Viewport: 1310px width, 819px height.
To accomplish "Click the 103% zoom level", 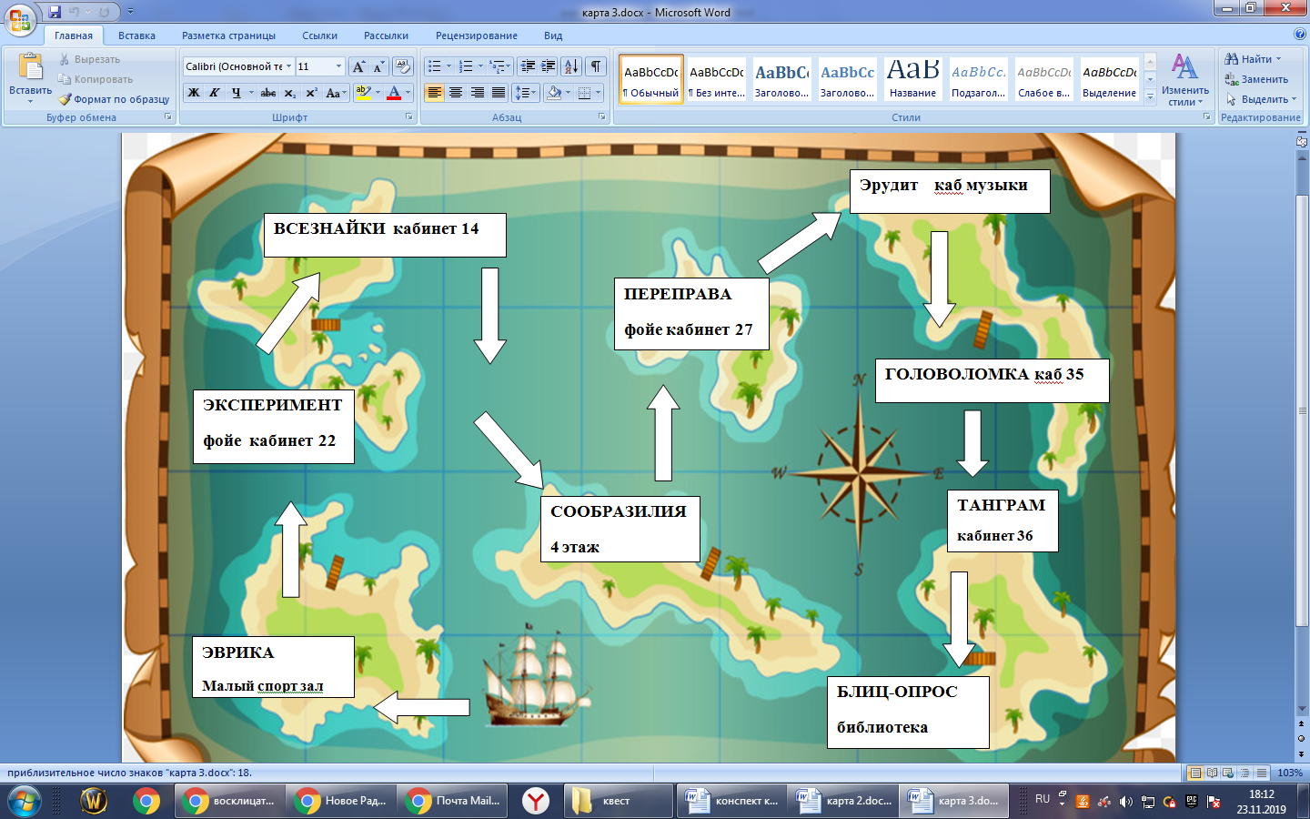I will (1290, 773).
